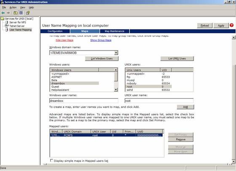Screen dimensions: 236x171
Task: Select the PCNFS root mapped users row
Action: coord(106,135)
